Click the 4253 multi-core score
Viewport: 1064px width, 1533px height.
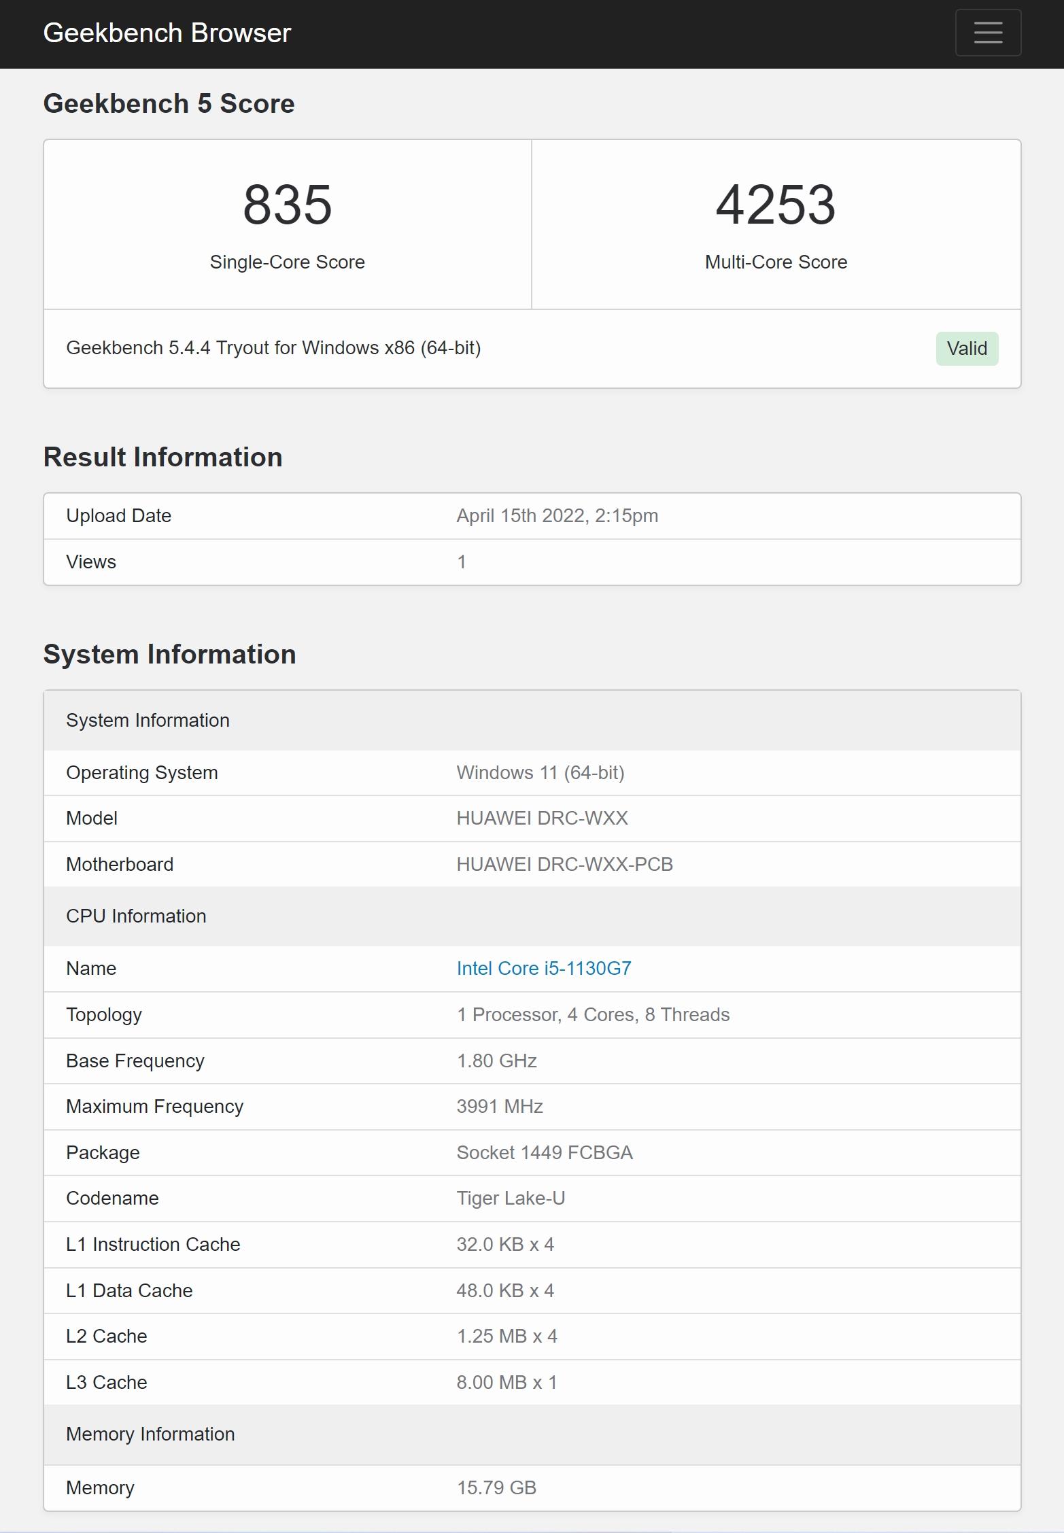click(x=775, y=205)
